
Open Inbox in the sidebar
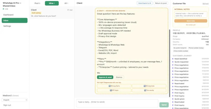(15, 20)
